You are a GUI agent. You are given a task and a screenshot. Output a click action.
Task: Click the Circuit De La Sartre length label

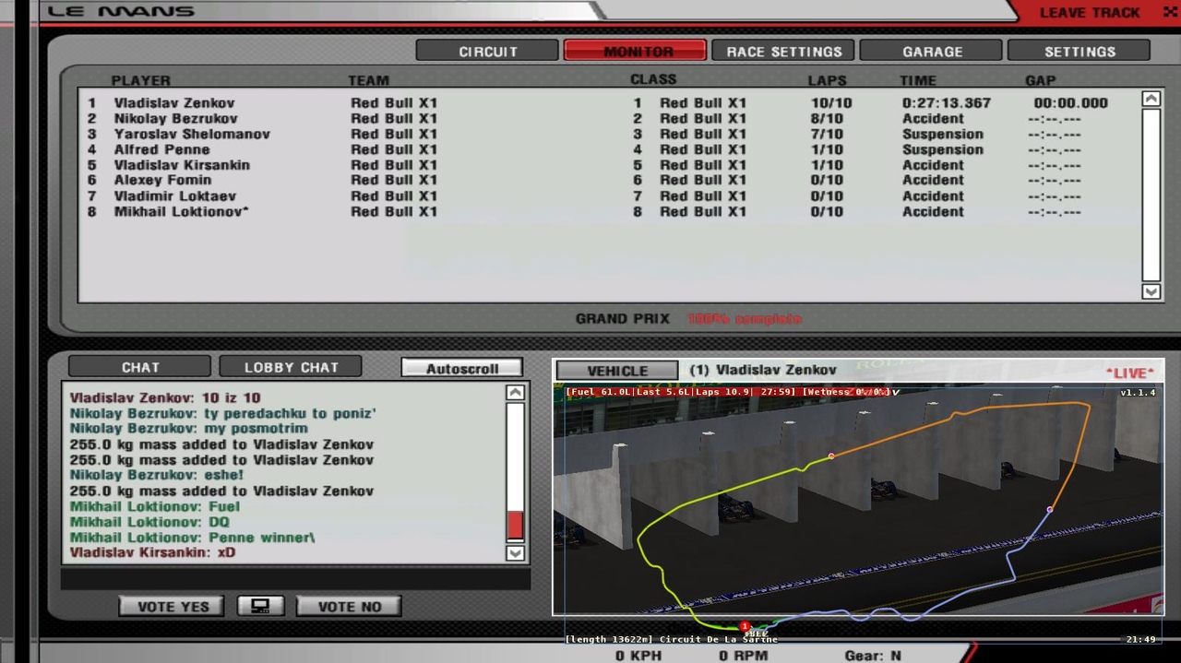click(x=671, y=639)
